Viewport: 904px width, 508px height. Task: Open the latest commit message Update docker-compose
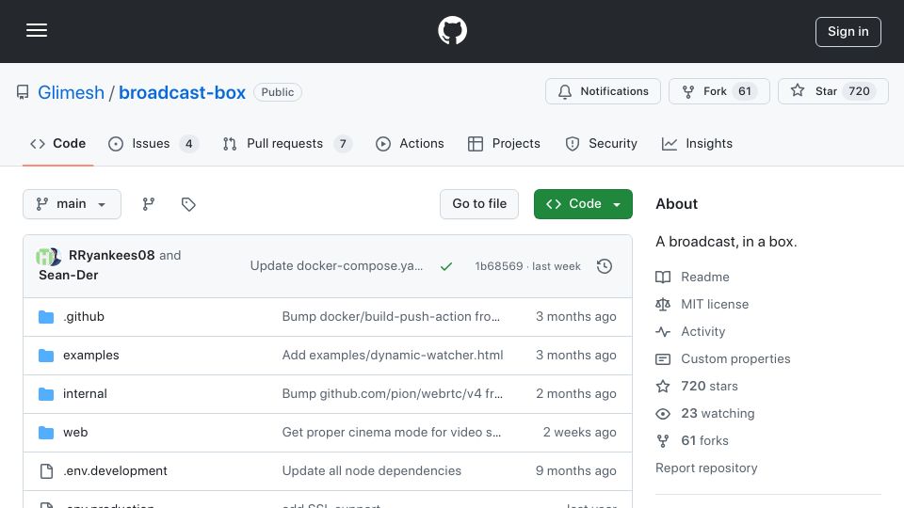pyautogui.click(x=336, y=265)
